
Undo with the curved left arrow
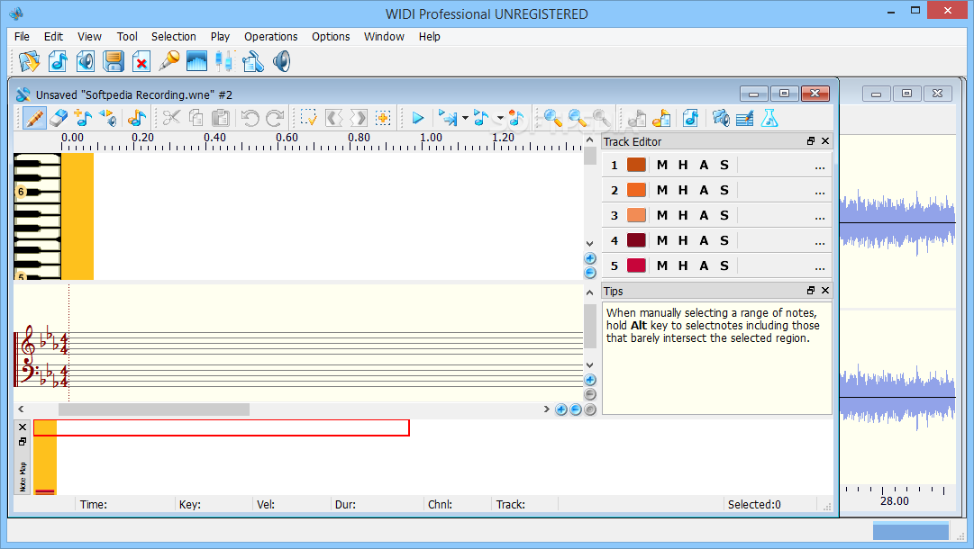(x=250, y=118)
